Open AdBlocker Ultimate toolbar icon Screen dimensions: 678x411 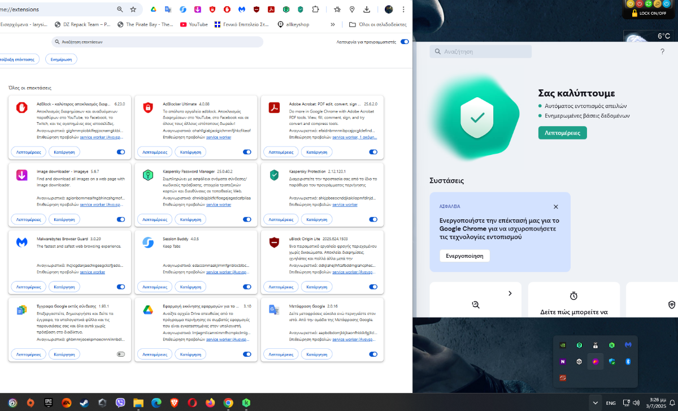click(212, 10)
